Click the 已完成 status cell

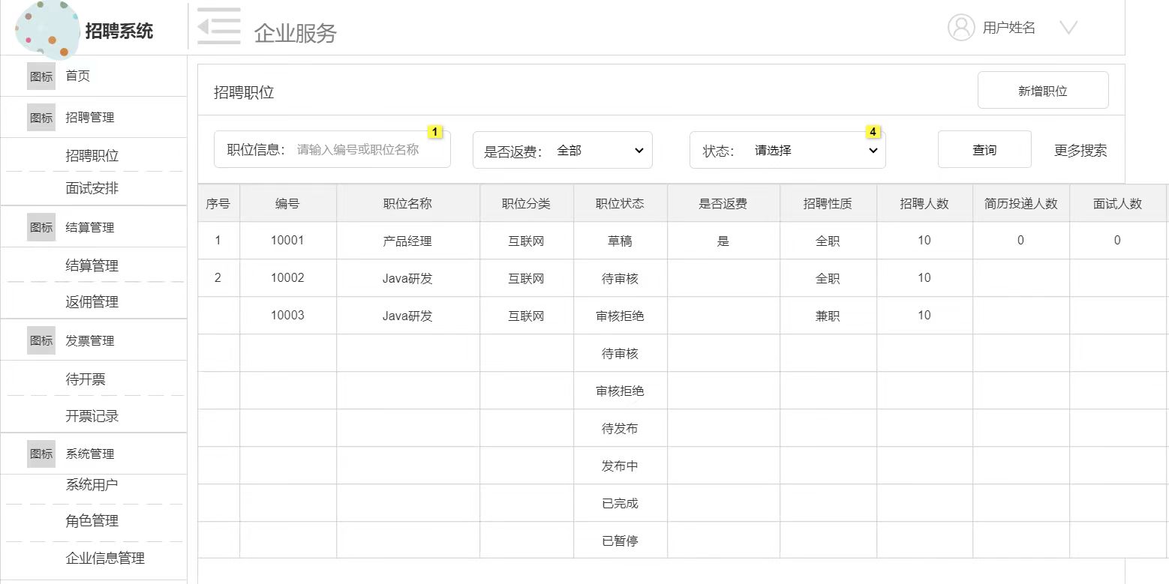[620, 503]
